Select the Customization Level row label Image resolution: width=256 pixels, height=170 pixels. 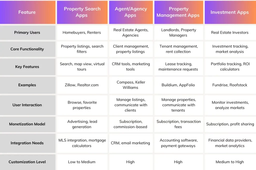point(27,162)
